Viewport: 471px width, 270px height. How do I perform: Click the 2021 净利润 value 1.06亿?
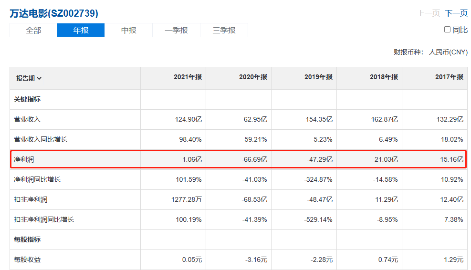pyautogui.click(x=192, y=160)
